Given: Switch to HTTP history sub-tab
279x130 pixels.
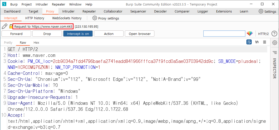Looking at the screenshot, I should pos(35,18).
